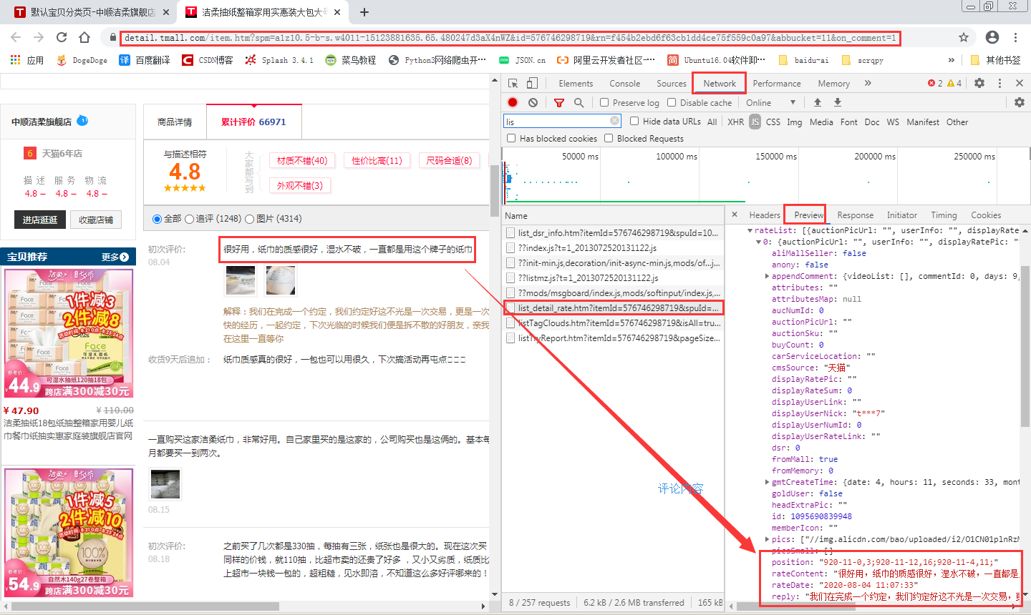Collapse the rateList tree node
The width and height of the screenshot is (1031, 615).
click(x=750, y=230)
